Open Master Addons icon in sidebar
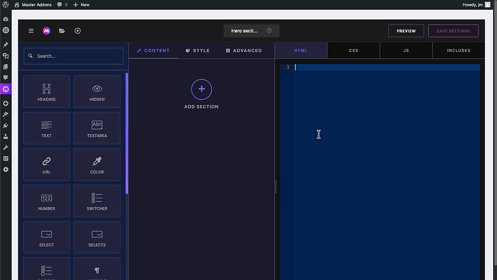The height and width of the screenshot is (280, 497). [6, 89]
